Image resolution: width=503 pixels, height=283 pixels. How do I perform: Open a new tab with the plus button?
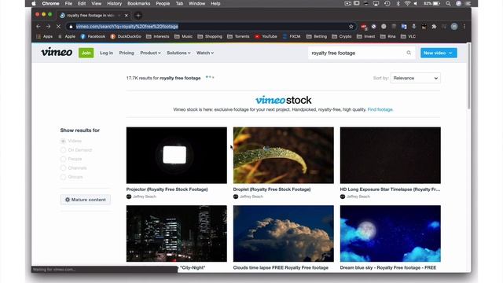click(138, 16)
